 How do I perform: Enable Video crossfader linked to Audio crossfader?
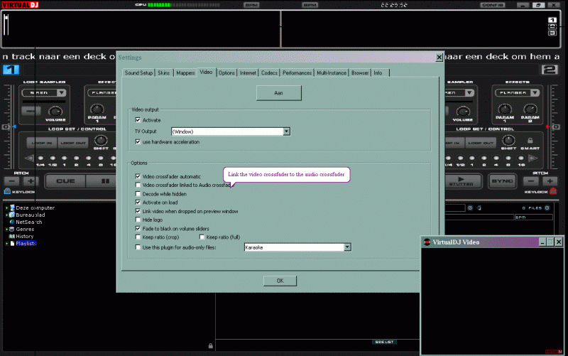click(138, 185)
